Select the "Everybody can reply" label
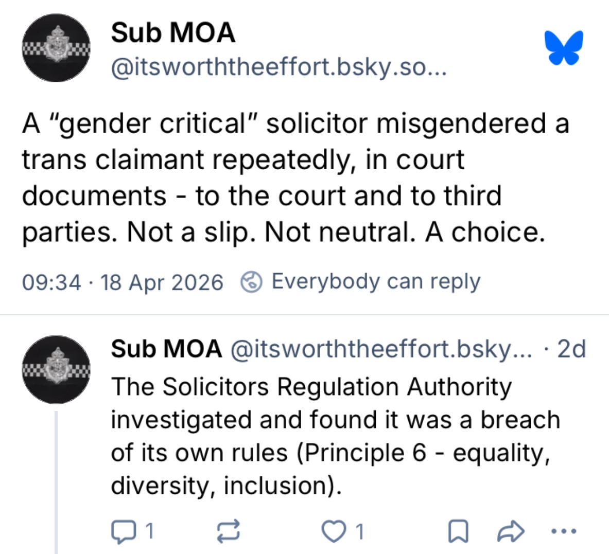 click(x=376, y=281)
